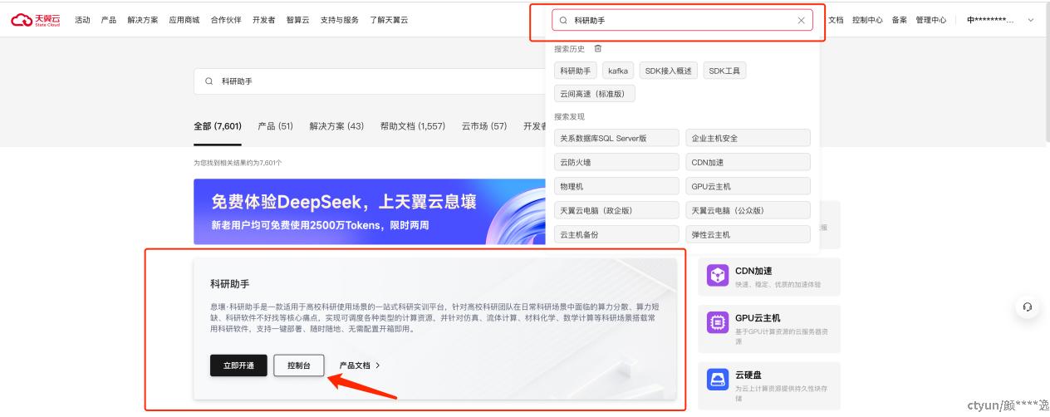Focus the top search input field
The width and height of the screenshot is (1050, 417).
pyautogui.click(x=683, y=21)
